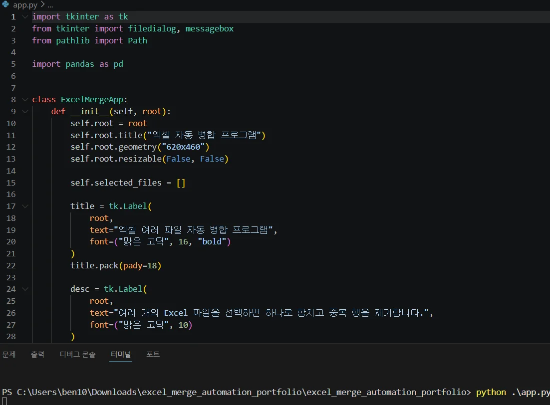Switch to the 문제 panel tab
550x405 pixels.
tap(9, 354)
